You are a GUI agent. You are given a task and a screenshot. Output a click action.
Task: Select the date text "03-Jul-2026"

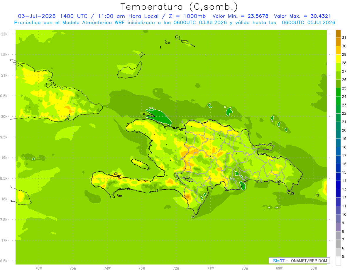pyautogui.click(x=37, y=16)
